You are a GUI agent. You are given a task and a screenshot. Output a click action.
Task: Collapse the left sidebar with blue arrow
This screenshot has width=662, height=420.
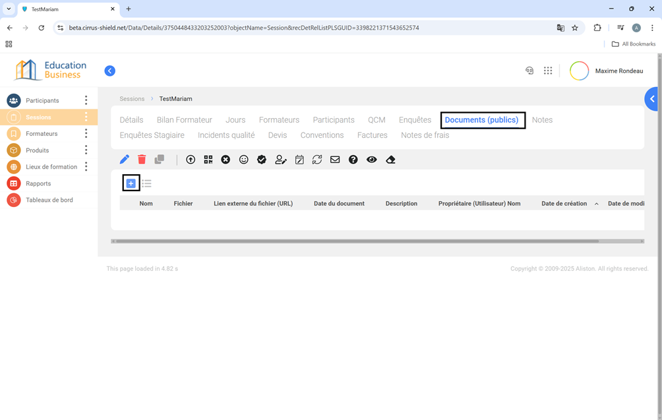pos(110,71)
